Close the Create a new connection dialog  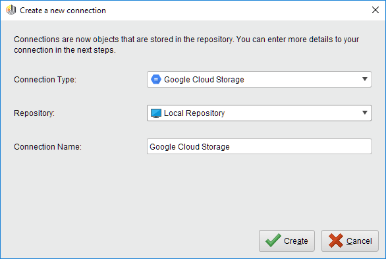tap(375, 10)
